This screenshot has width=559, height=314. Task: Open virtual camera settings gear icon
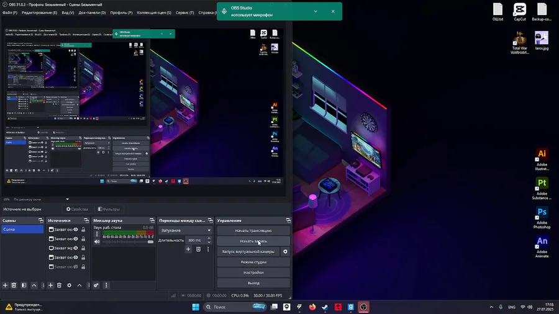[x=285, y=251]
